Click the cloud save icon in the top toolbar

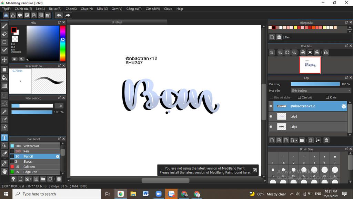pyautogui.click(x=6, y=15)
